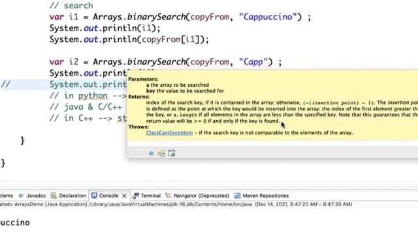Click the variable name i1 in its declaration
Viewport: 418px width, 235px height.
coord(74,17)
